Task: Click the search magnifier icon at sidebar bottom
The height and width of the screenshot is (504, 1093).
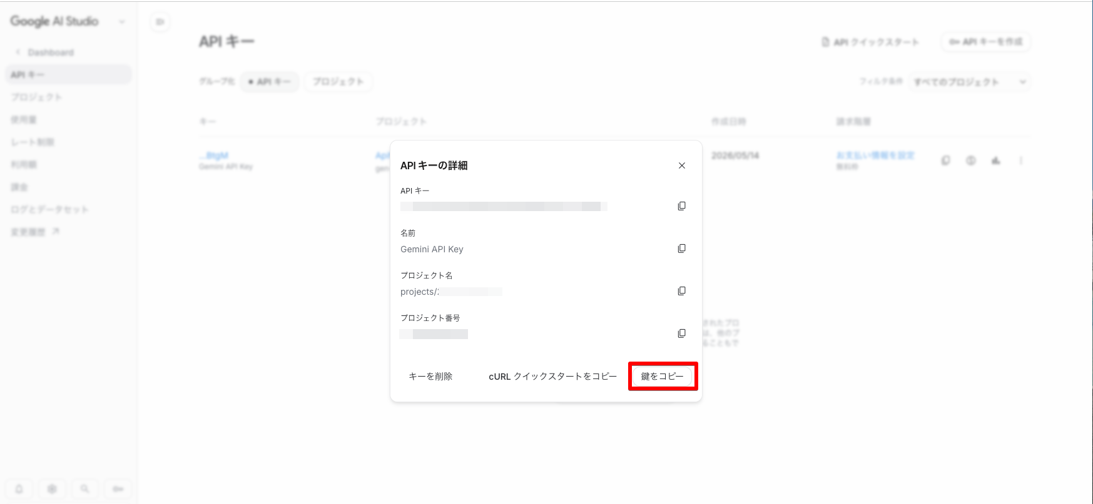Action: (x=84, y=489)
